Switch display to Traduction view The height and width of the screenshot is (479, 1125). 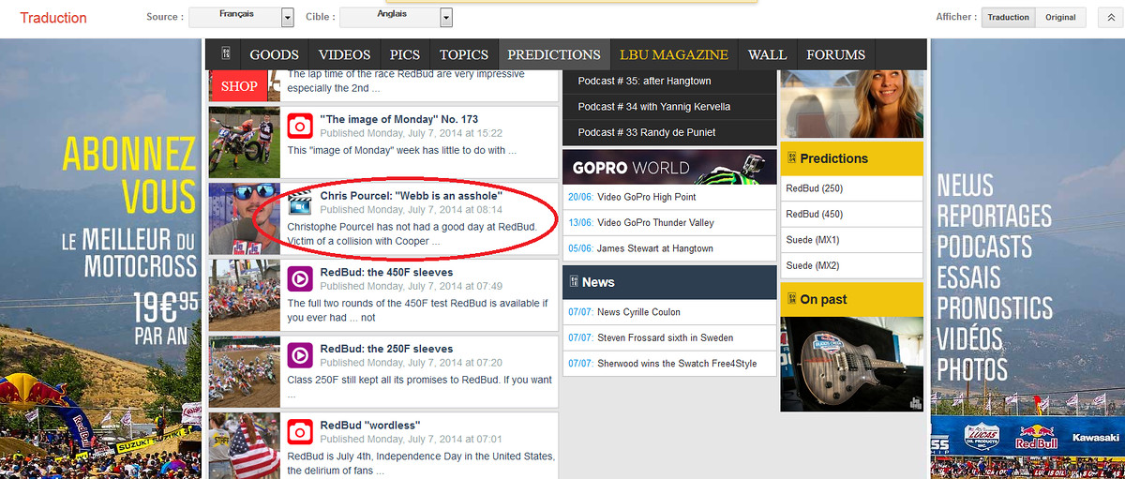[x=1009, y=17]
